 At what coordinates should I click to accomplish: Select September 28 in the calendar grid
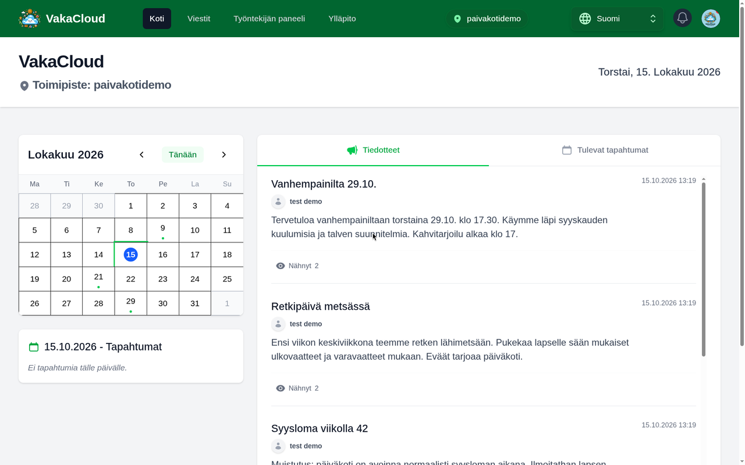coord(35,206)
